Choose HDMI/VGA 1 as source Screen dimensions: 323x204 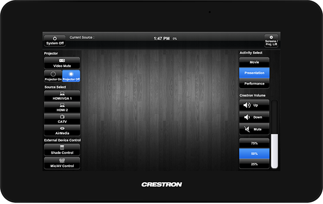(62, 96)
